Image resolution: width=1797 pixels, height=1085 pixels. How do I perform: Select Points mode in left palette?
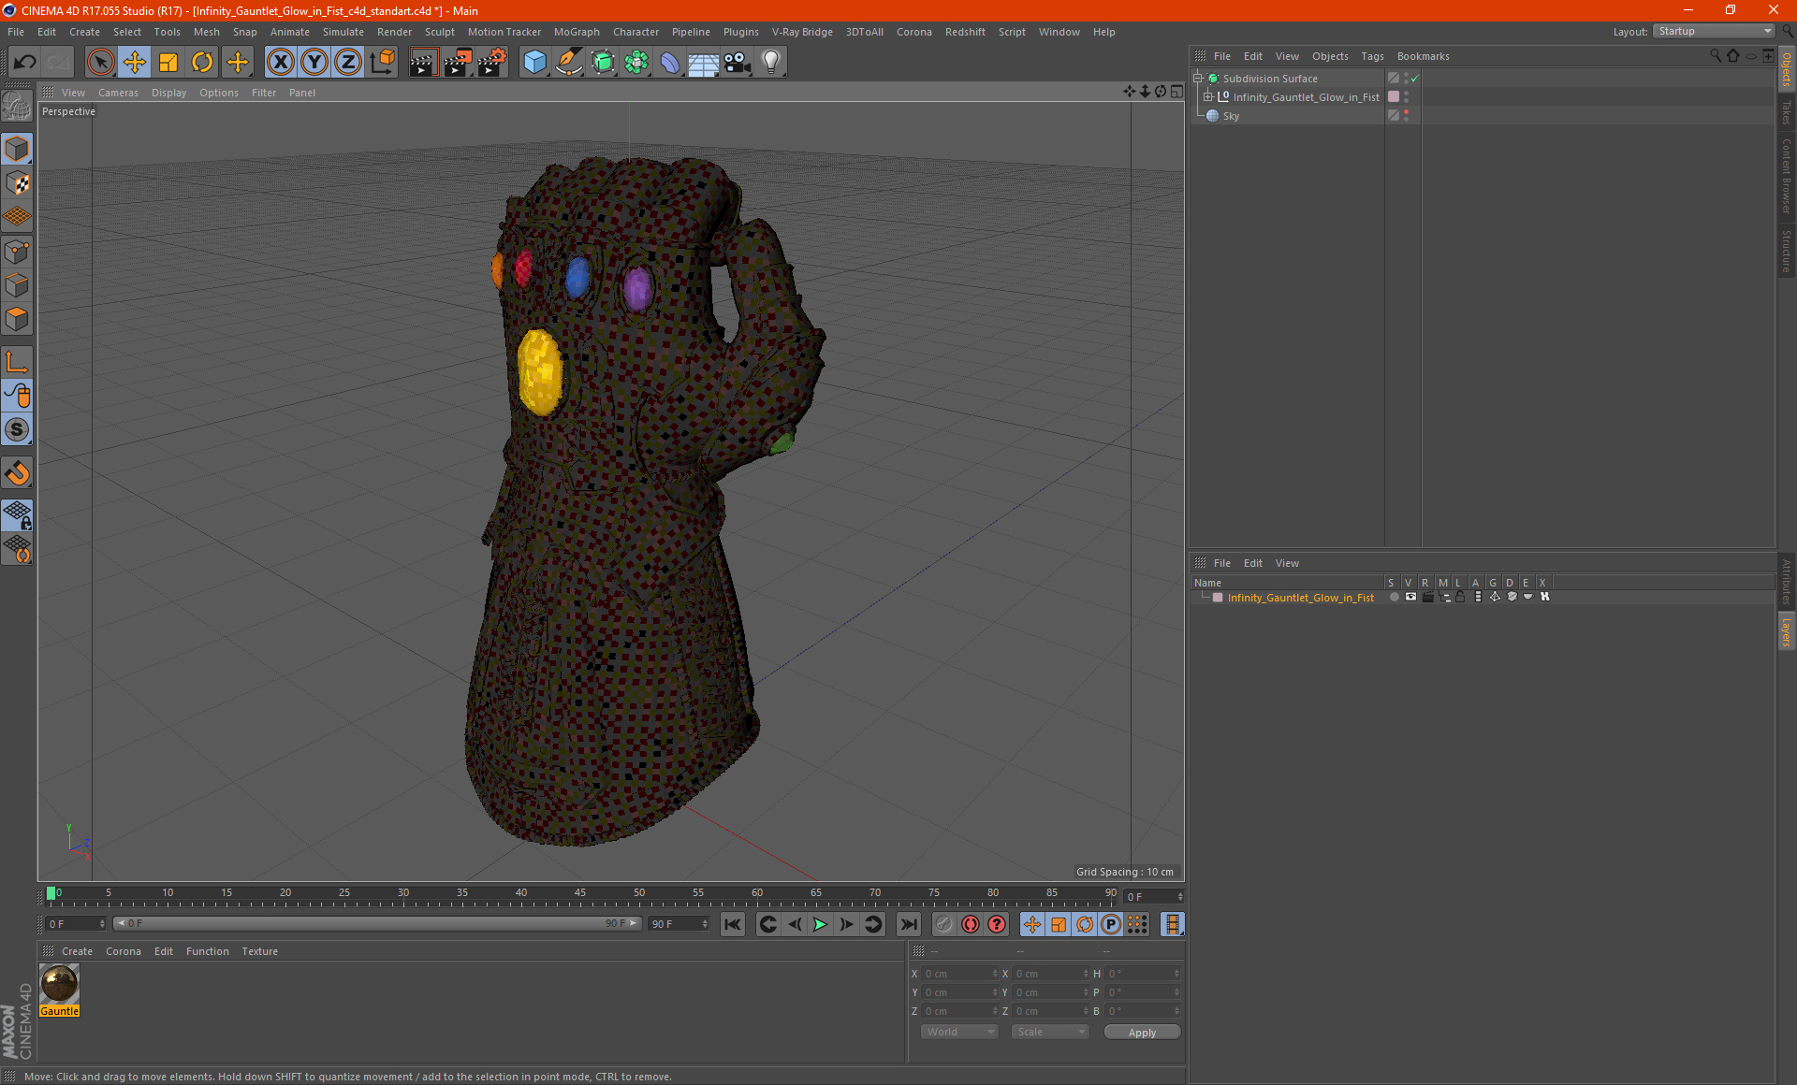pyautogui.click(x=17, y=252)
